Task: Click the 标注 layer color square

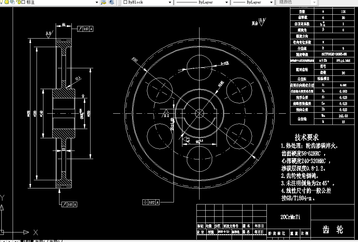Action: (23, 2)
